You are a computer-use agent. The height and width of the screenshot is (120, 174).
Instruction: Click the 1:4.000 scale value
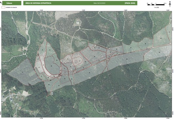156,7
